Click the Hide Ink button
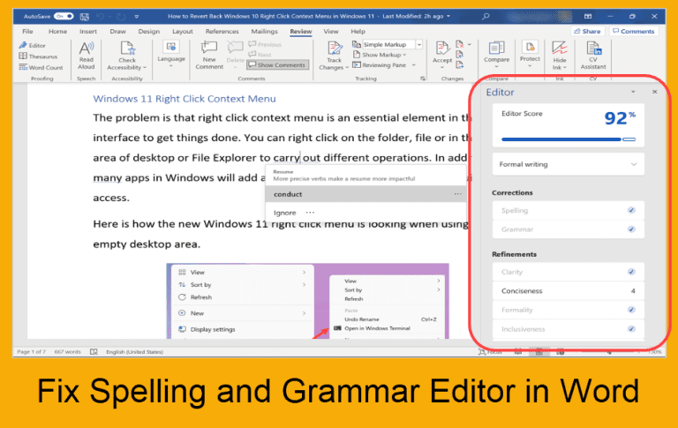678x428 pixels. pos(560,56)
